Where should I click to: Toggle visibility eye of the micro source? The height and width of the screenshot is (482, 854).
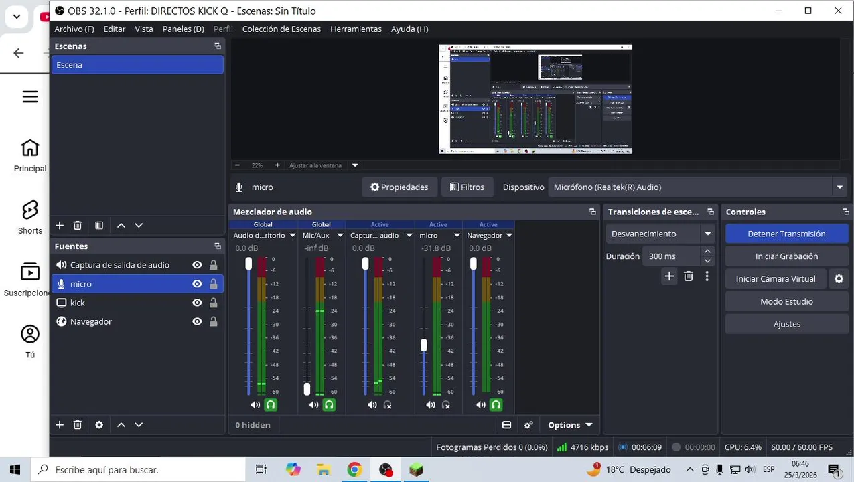(x=197, y=284)
